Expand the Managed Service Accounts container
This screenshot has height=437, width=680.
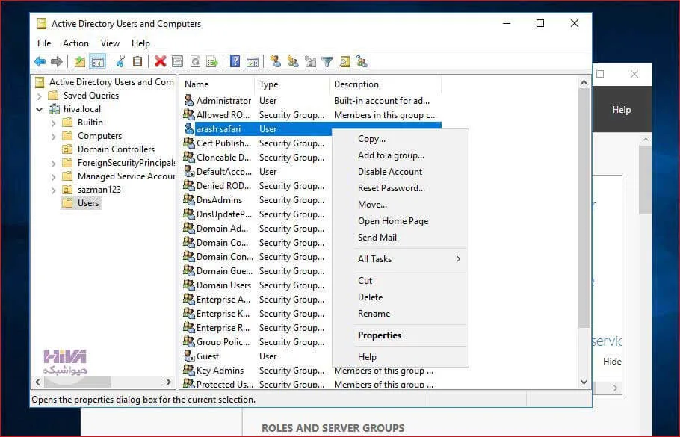pyautogui.click(x=53, y=176)
